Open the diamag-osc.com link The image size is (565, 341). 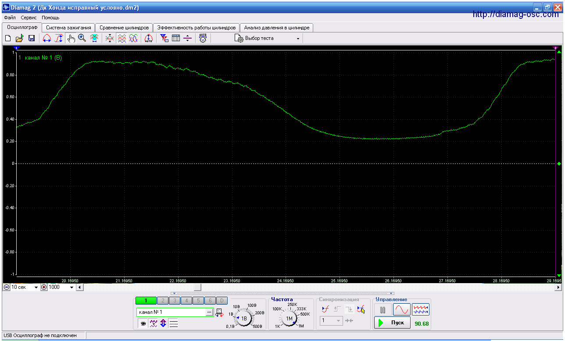pos(516,14)
